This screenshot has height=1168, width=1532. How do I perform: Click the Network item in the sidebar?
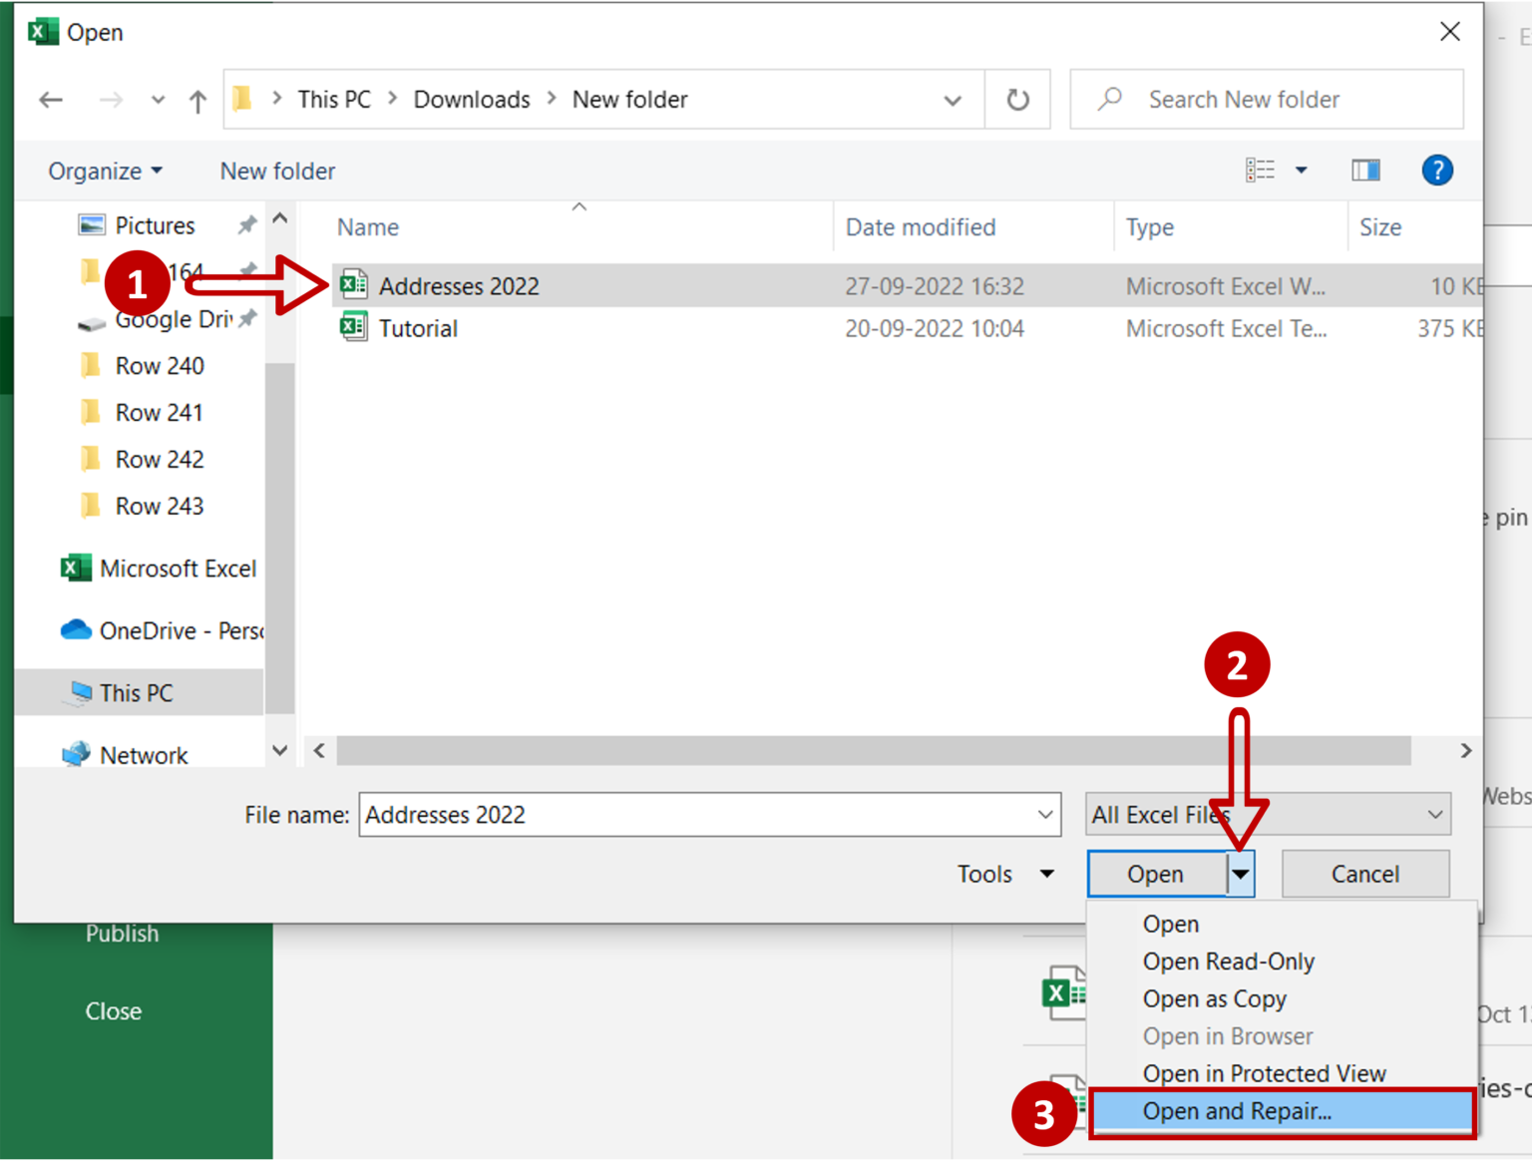(x=145, y=754)
